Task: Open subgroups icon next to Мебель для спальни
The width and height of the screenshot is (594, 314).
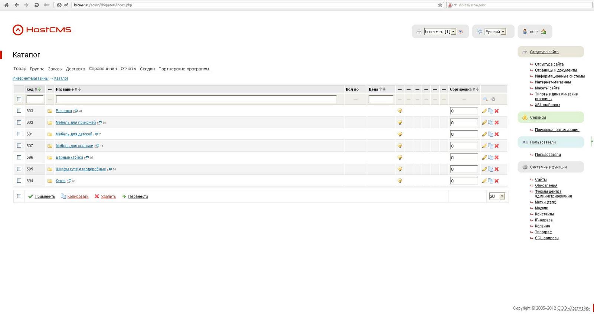Action: pos(97,146)
